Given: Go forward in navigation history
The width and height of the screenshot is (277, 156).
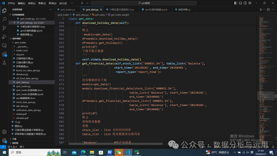Looking at the screenshot, I should 87,3.
